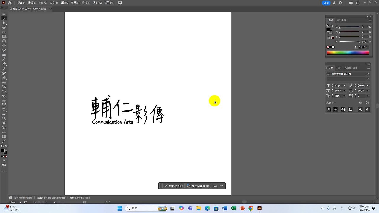
Task: Select the Direct Selection tool
Action: (x=4, y=23)
